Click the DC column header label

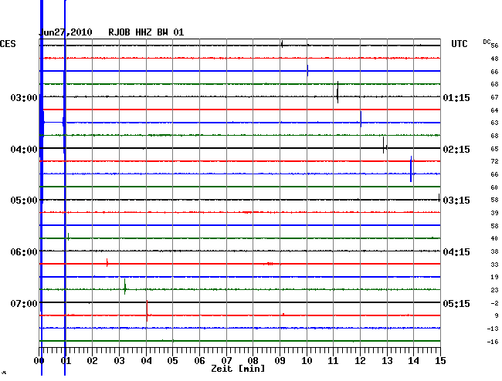pos(487,42)
